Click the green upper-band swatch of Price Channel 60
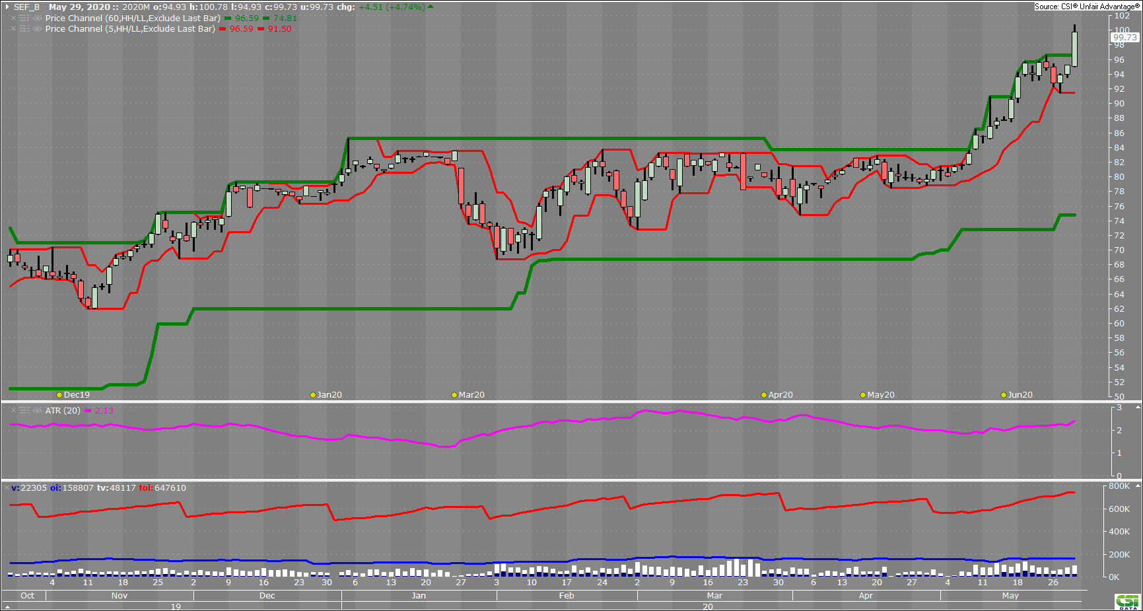 (228, 18)
